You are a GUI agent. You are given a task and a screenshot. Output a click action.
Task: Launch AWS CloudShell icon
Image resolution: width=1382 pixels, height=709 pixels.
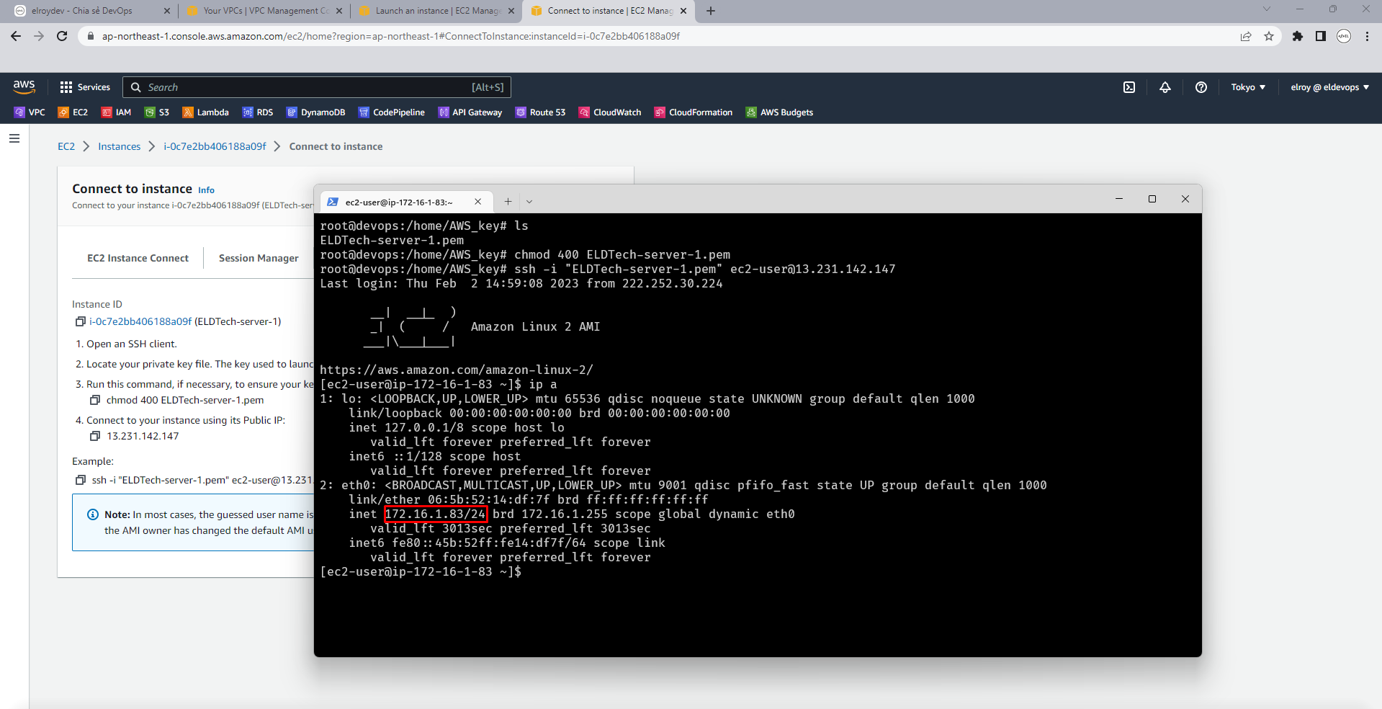click(x=1129, y=87)
